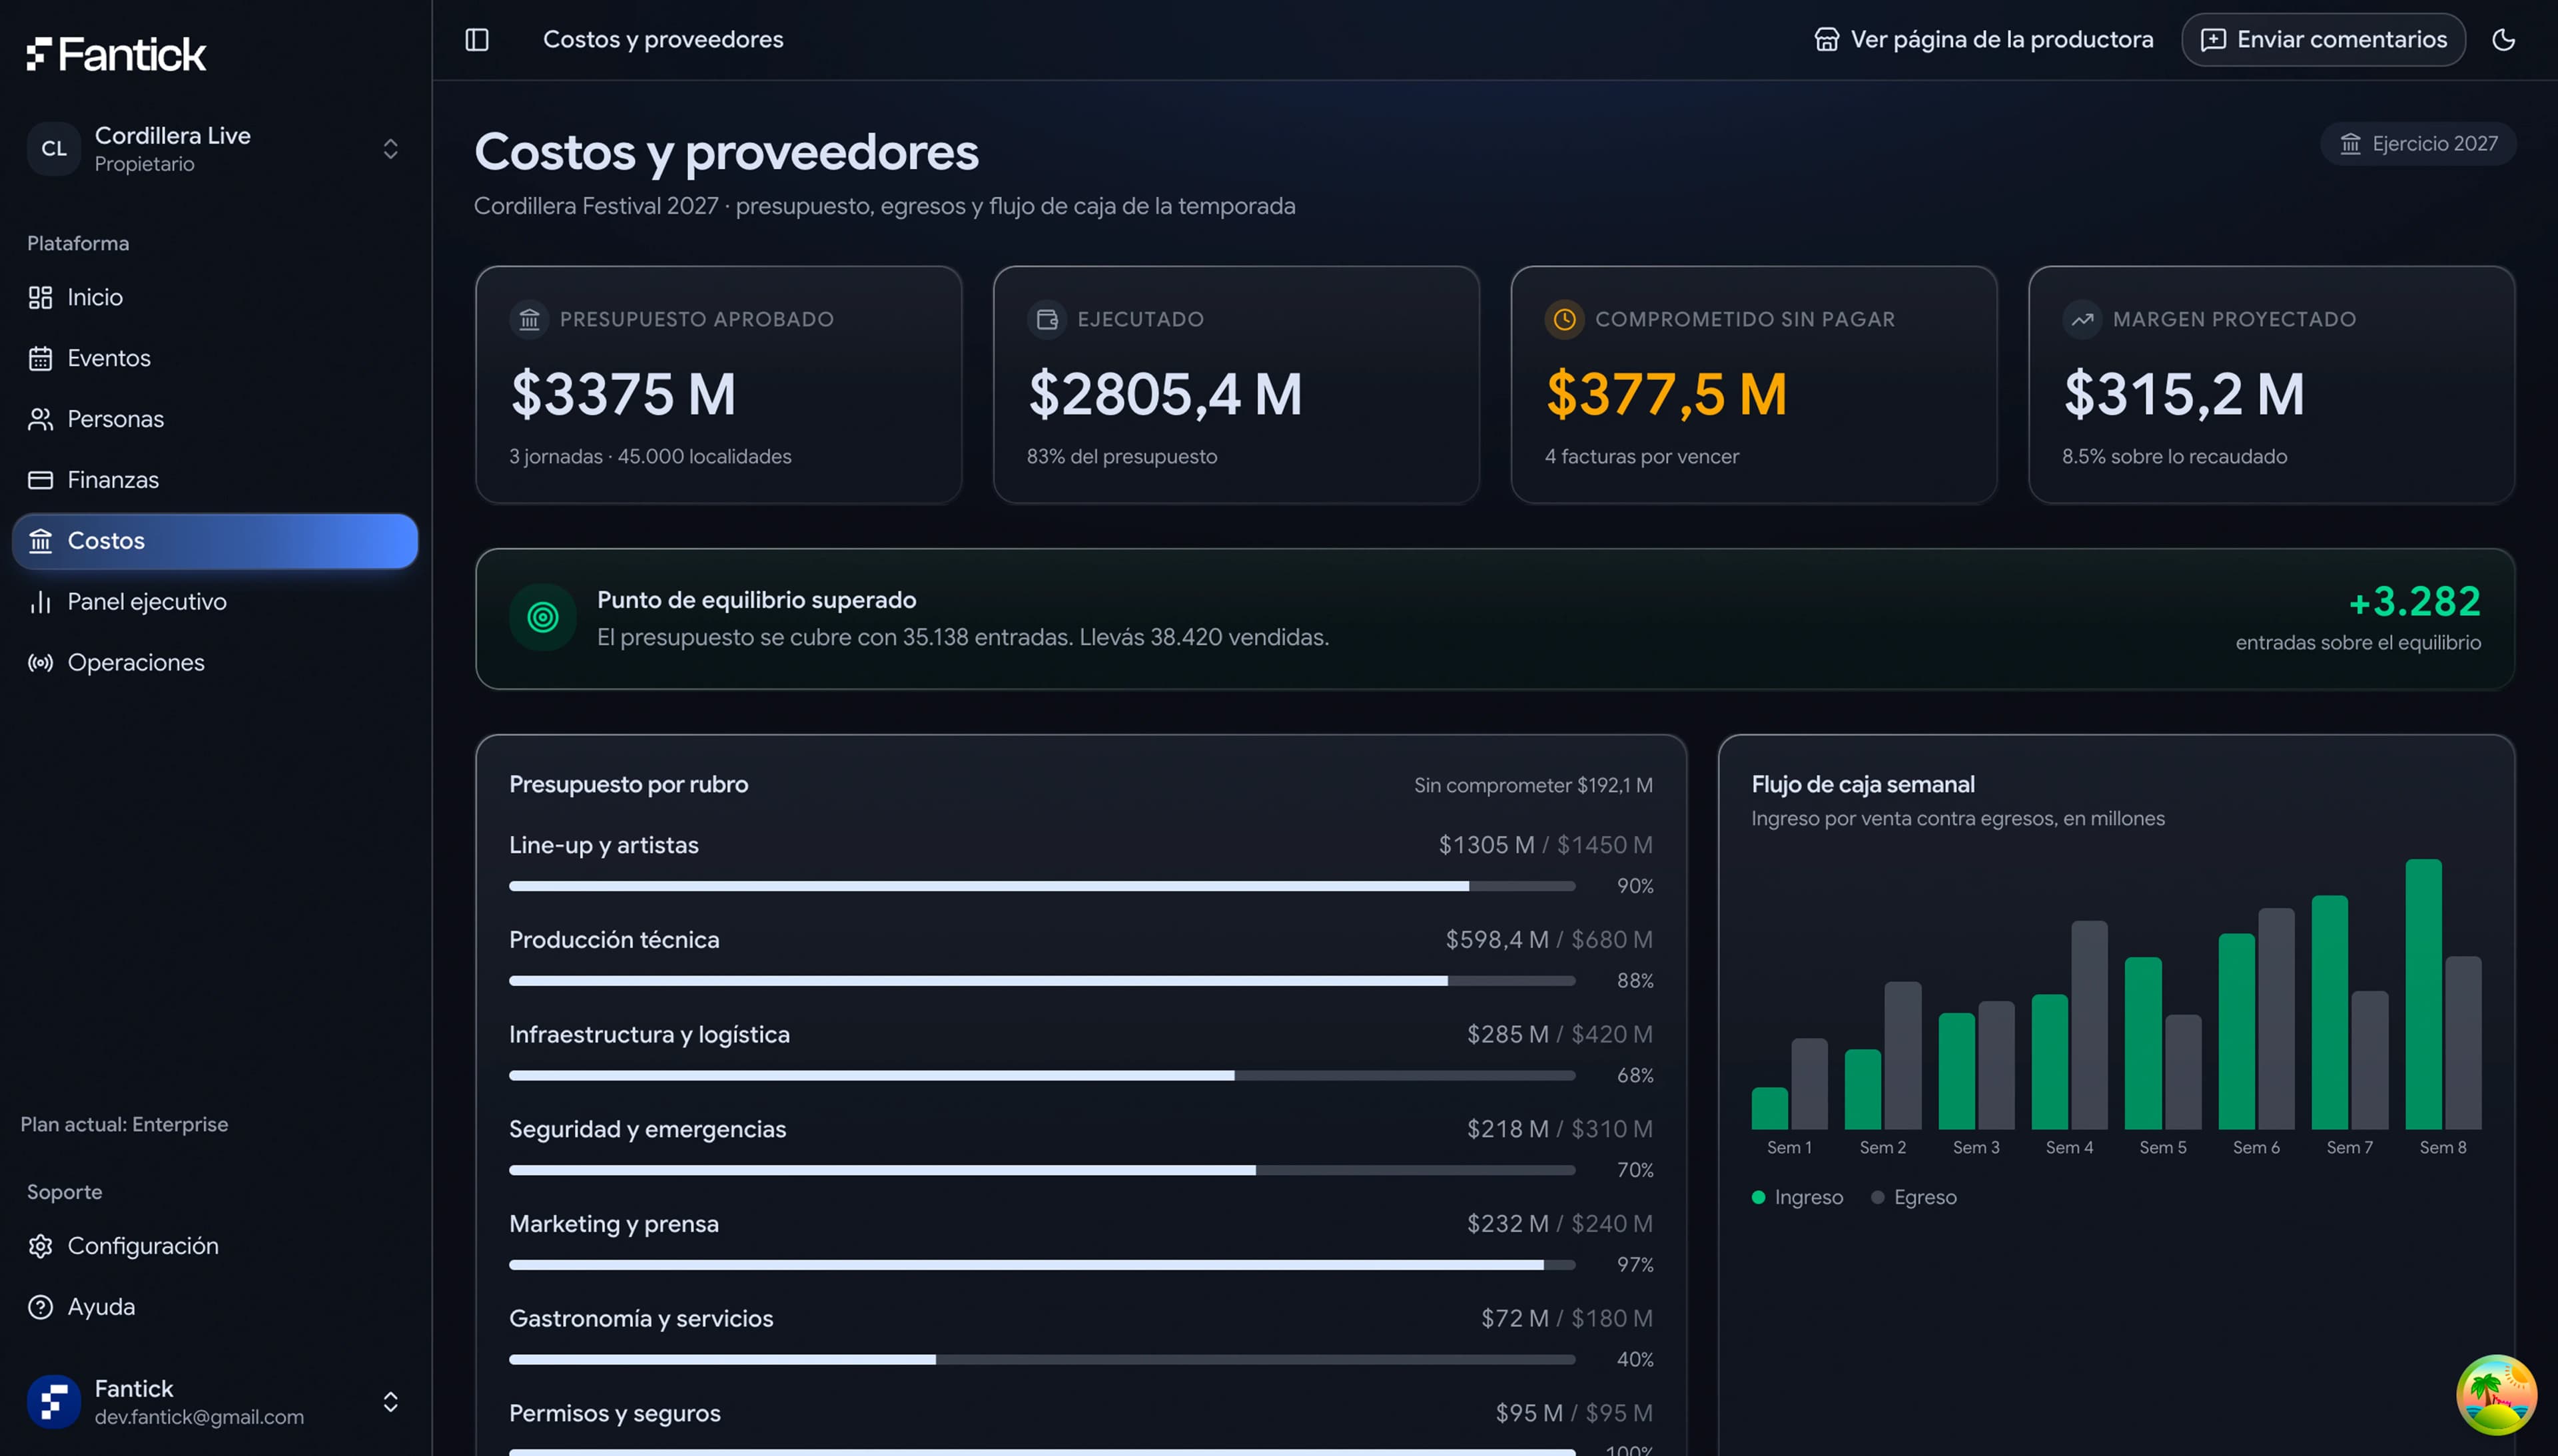
Task: Click the Presupuesto aprobado bank icon
Action: click(x=529, y=320)
